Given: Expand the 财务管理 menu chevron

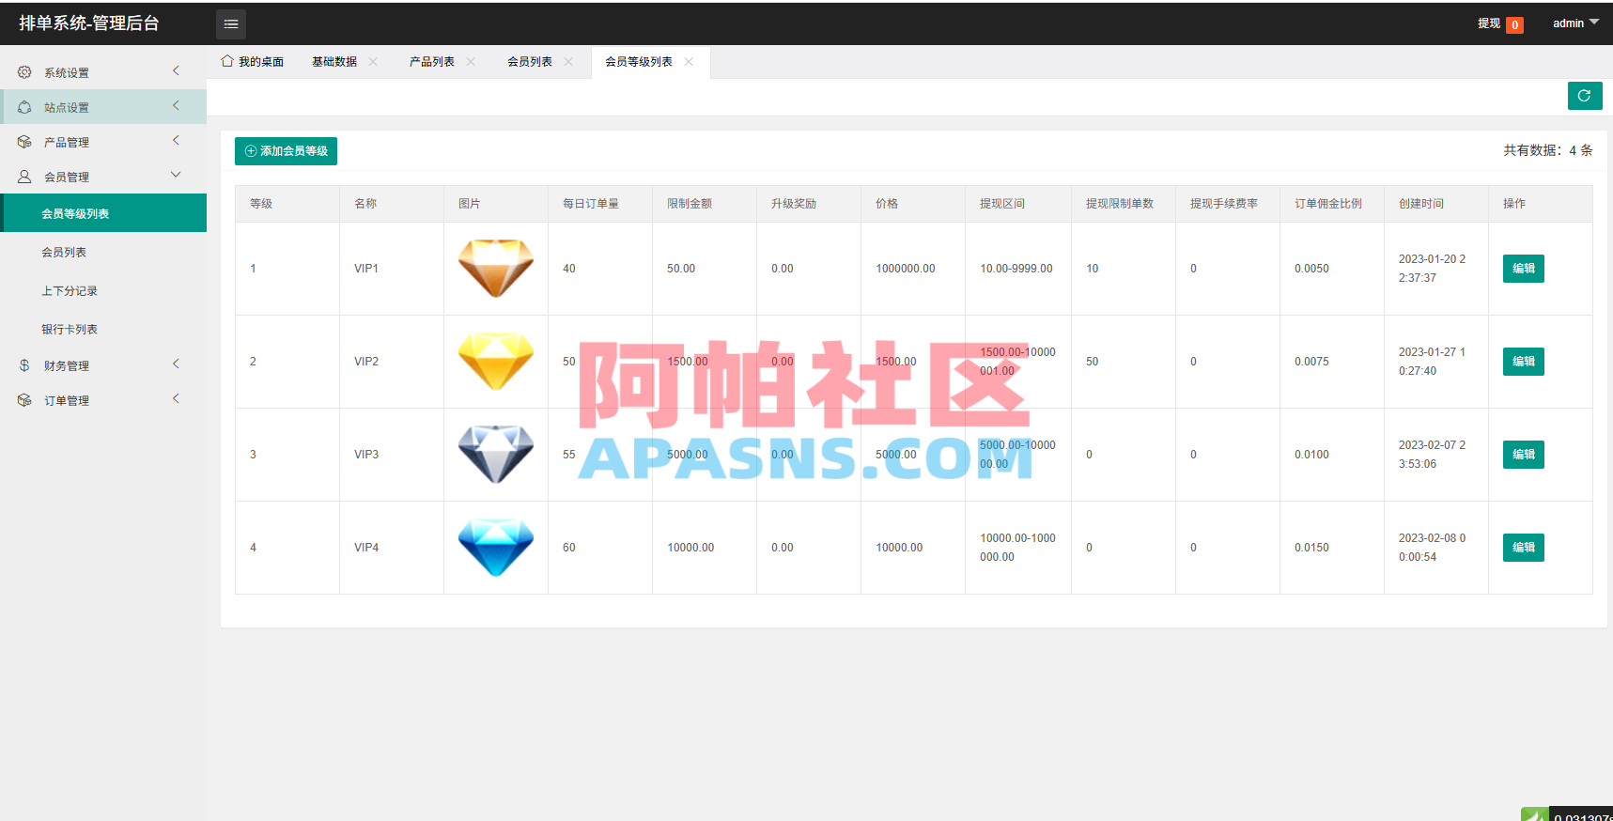Looking at the screenshot, I should [x=176, y=364].
